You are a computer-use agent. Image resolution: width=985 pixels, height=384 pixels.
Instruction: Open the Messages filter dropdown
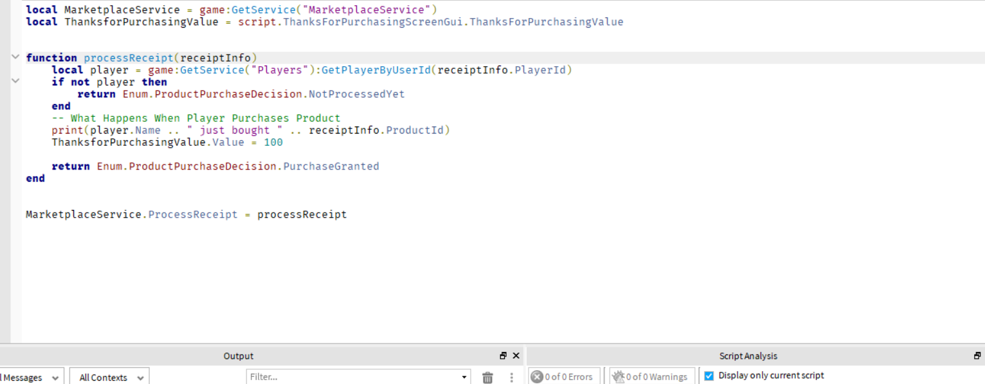coord(55,378)
